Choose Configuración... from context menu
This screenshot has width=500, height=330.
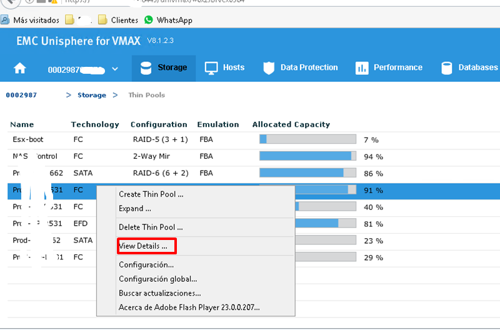(146, 264)
